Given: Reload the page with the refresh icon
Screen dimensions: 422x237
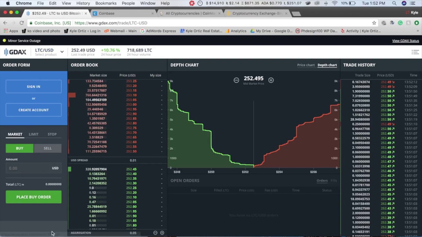Looking at the screenshot, I should pyautogui.click(x=21, y=23).
